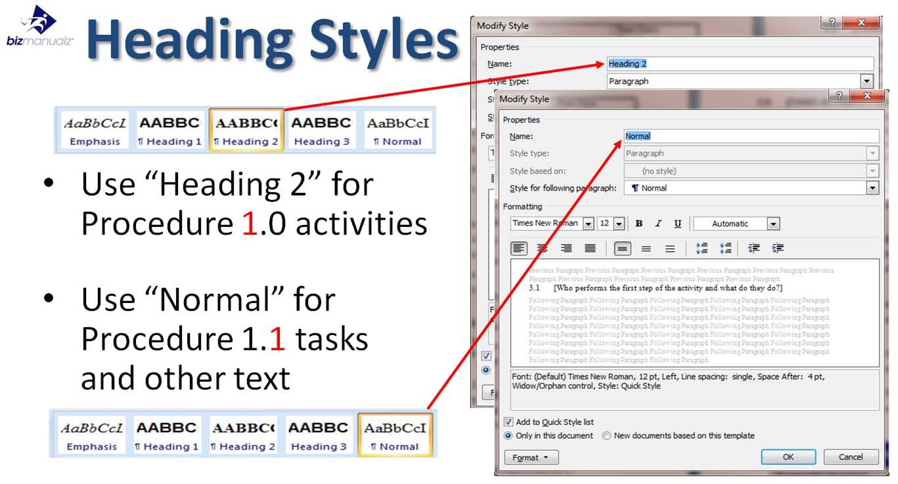898x484 pixels.
Task: Align paragraph text left
Action: coord(519,249)
